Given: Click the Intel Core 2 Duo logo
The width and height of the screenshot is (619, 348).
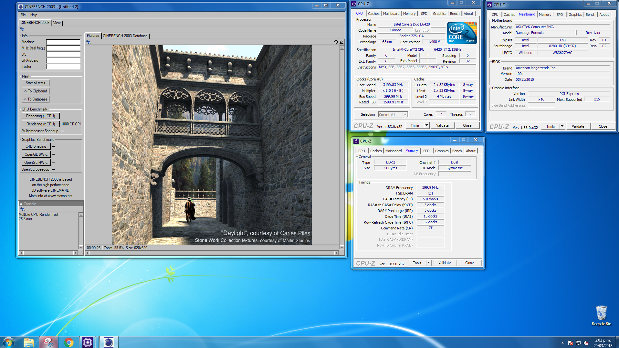Looking at the screenshot, I should click(x=462, y=33).
